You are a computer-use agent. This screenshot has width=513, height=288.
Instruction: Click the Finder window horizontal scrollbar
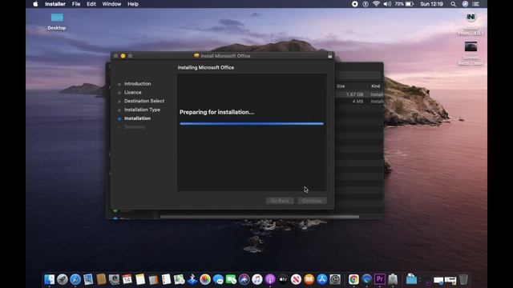[x=259, y=217]
